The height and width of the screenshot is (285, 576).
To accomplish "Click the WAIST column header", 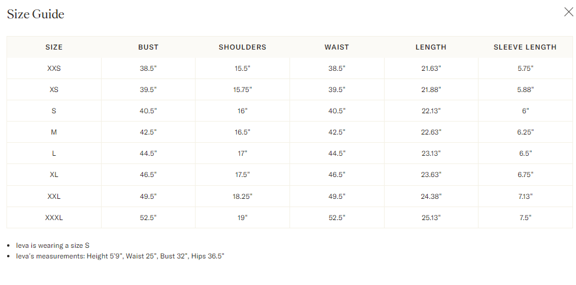I will coord(337,47).
